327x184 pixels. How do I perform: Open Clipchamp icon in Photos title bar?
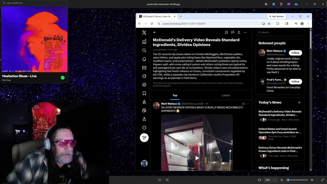pos(289,4)
